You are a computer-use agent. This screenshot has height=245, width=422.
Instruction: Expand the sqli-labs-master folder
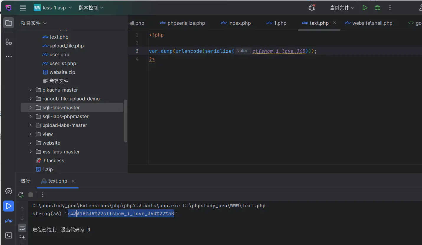[x=30, y=107]
